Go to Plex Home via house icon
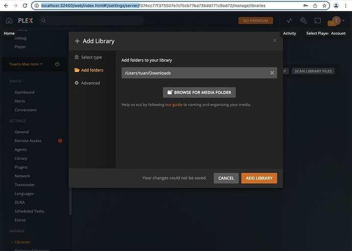Image resolution: width=352 pixels, height=251 pixels. tap(9, 20)
